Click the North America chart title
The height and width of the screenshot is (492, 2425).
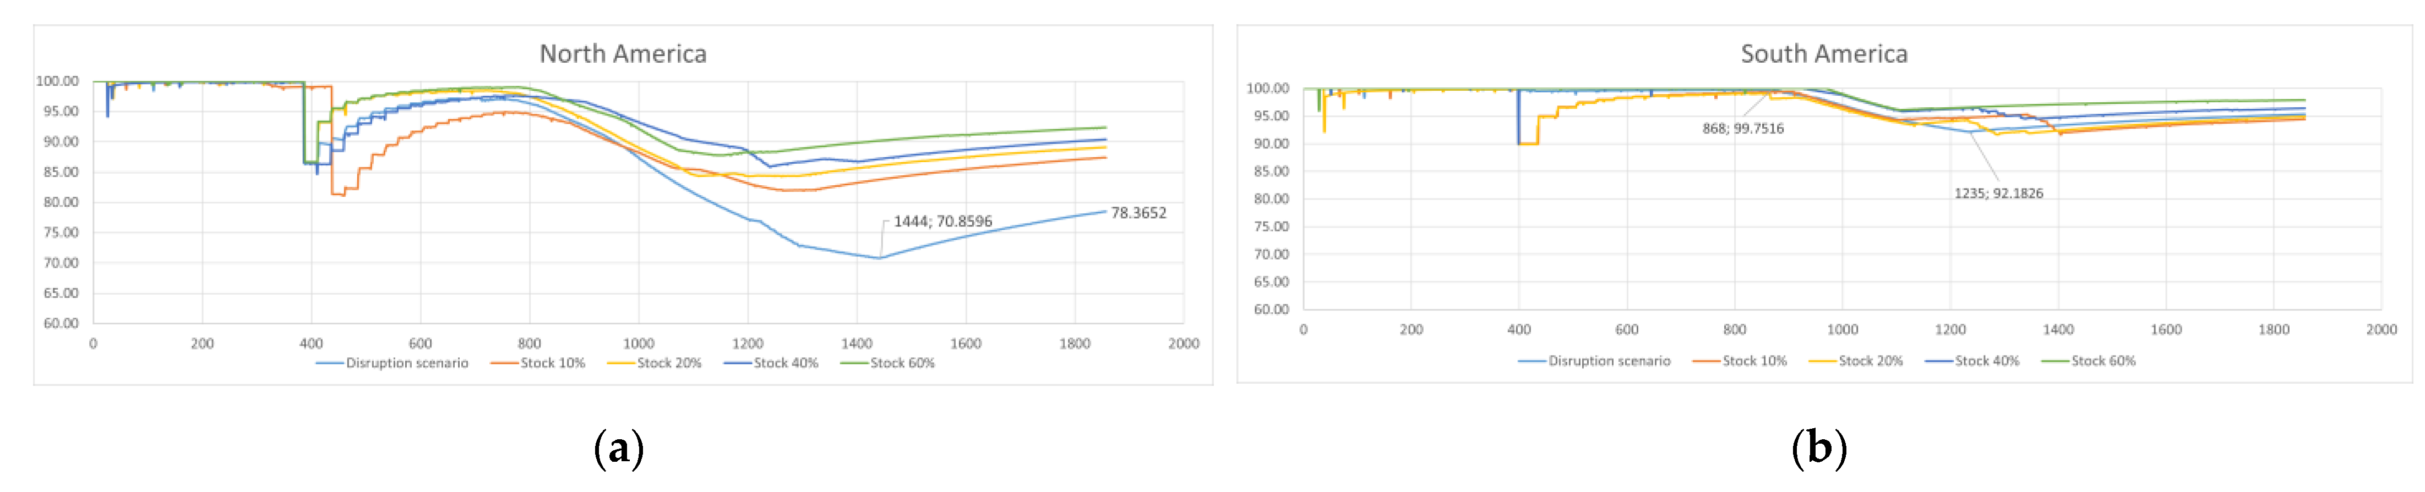[622, 54]
